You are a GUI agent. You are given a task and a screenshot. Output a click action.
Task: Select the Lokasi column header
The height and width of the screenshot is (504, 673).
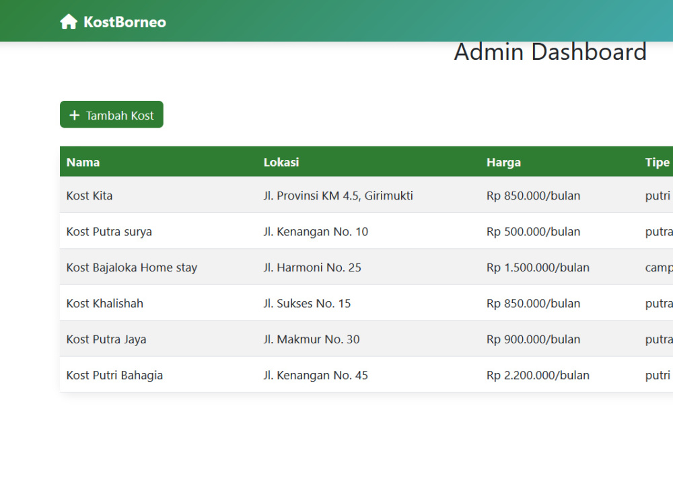281,163
